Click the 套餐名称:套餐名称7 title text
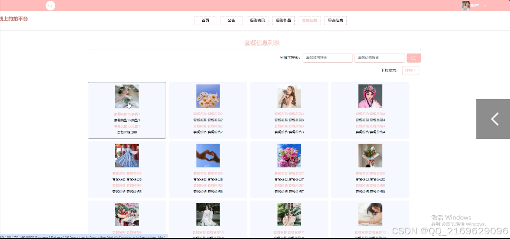 point(289,173)
